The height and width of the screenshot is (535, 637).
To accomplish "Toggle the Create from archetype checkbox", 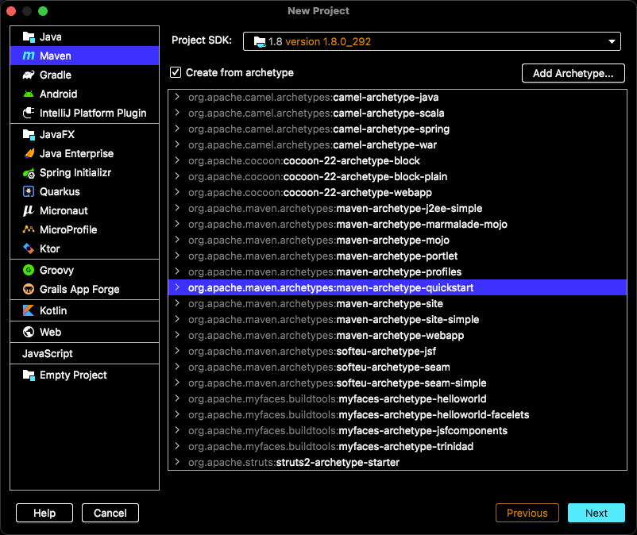I will pyautogui.click(x=176, y=72).
